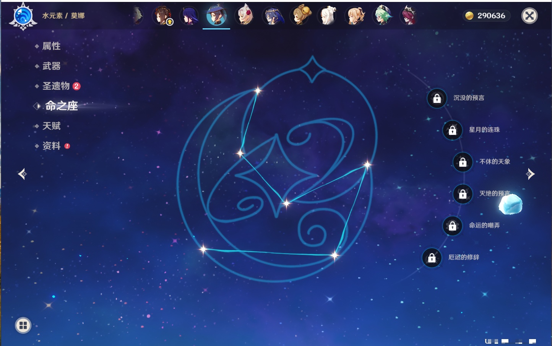This screenshot has height=346, width=552.
Task: Close the character screen
Action: click(x=529, y=16)
